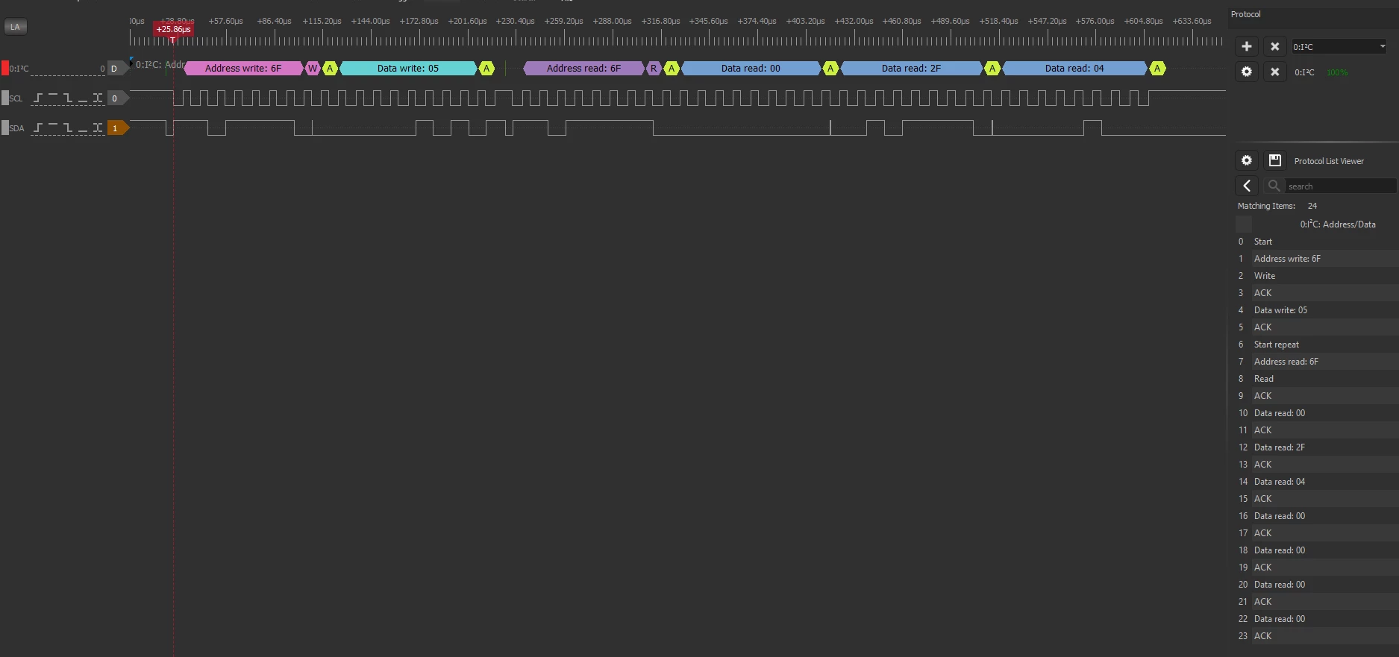The width and height of the screenshot is (1399, 657).
Task: Enable rising edge trigger on SCL
Action: point(38,98)
